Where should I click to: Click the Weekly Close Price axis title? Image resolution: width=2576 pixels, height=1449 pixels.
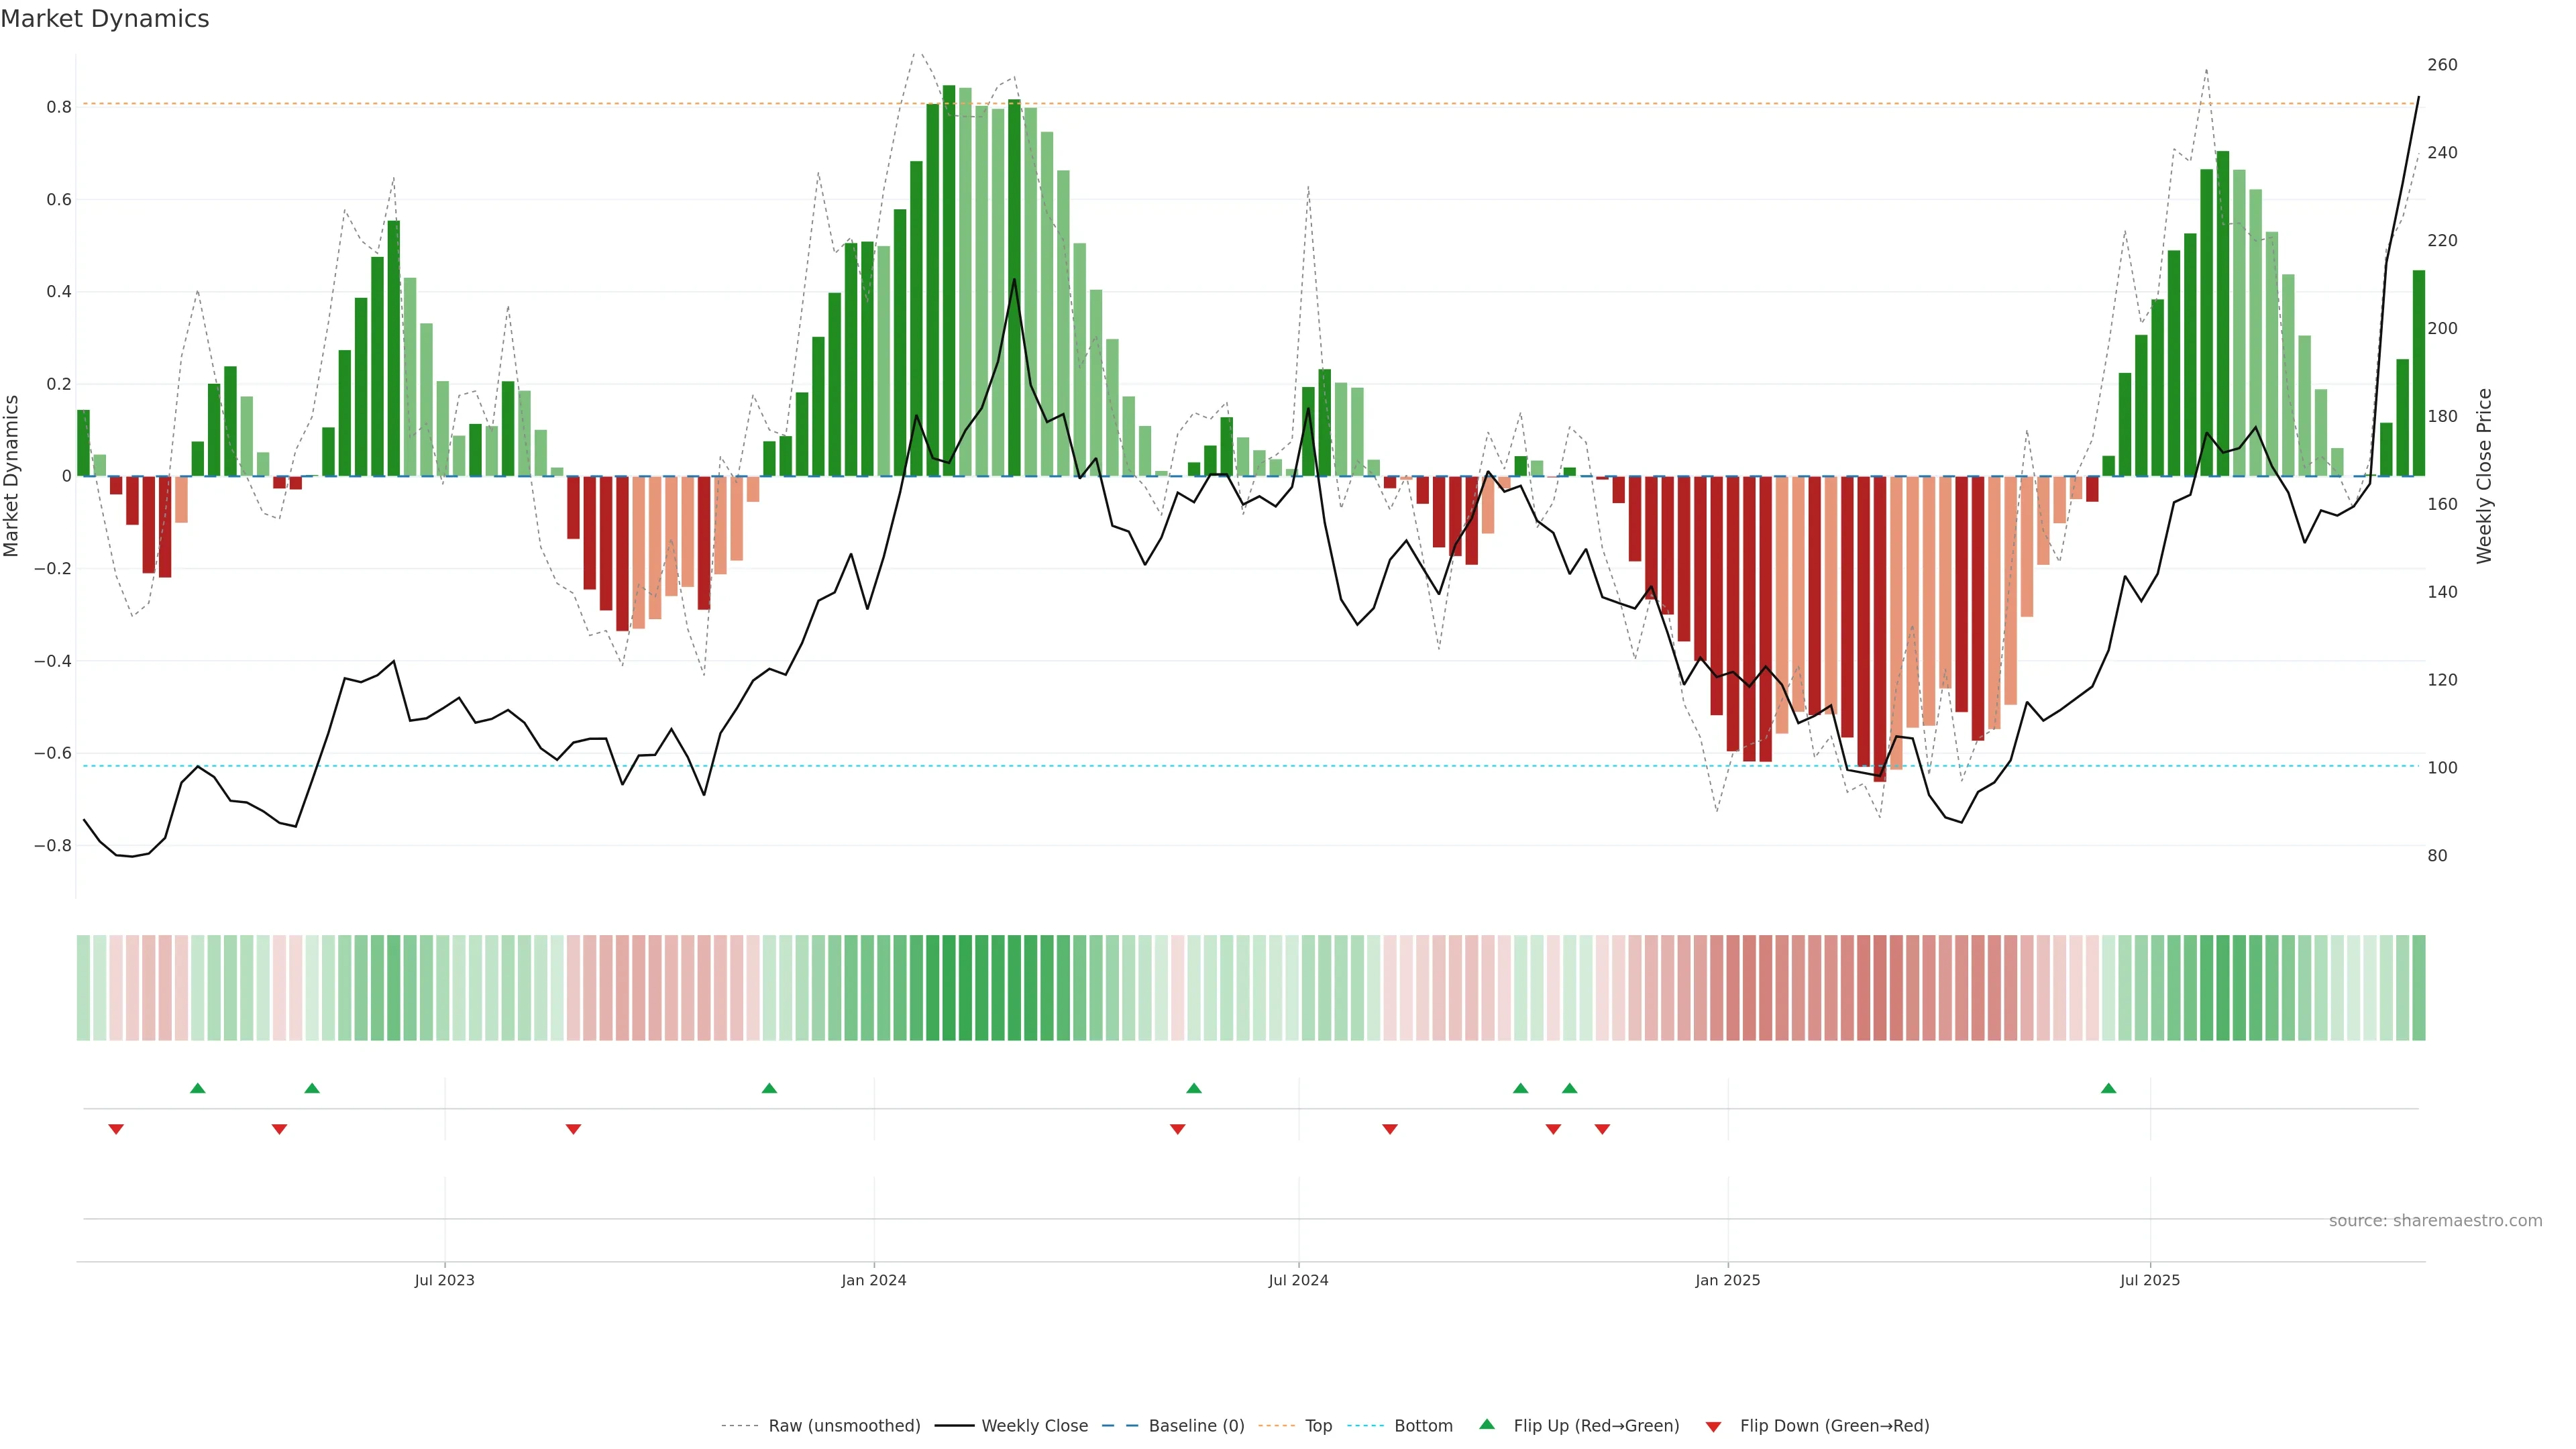pos(2484,476)
